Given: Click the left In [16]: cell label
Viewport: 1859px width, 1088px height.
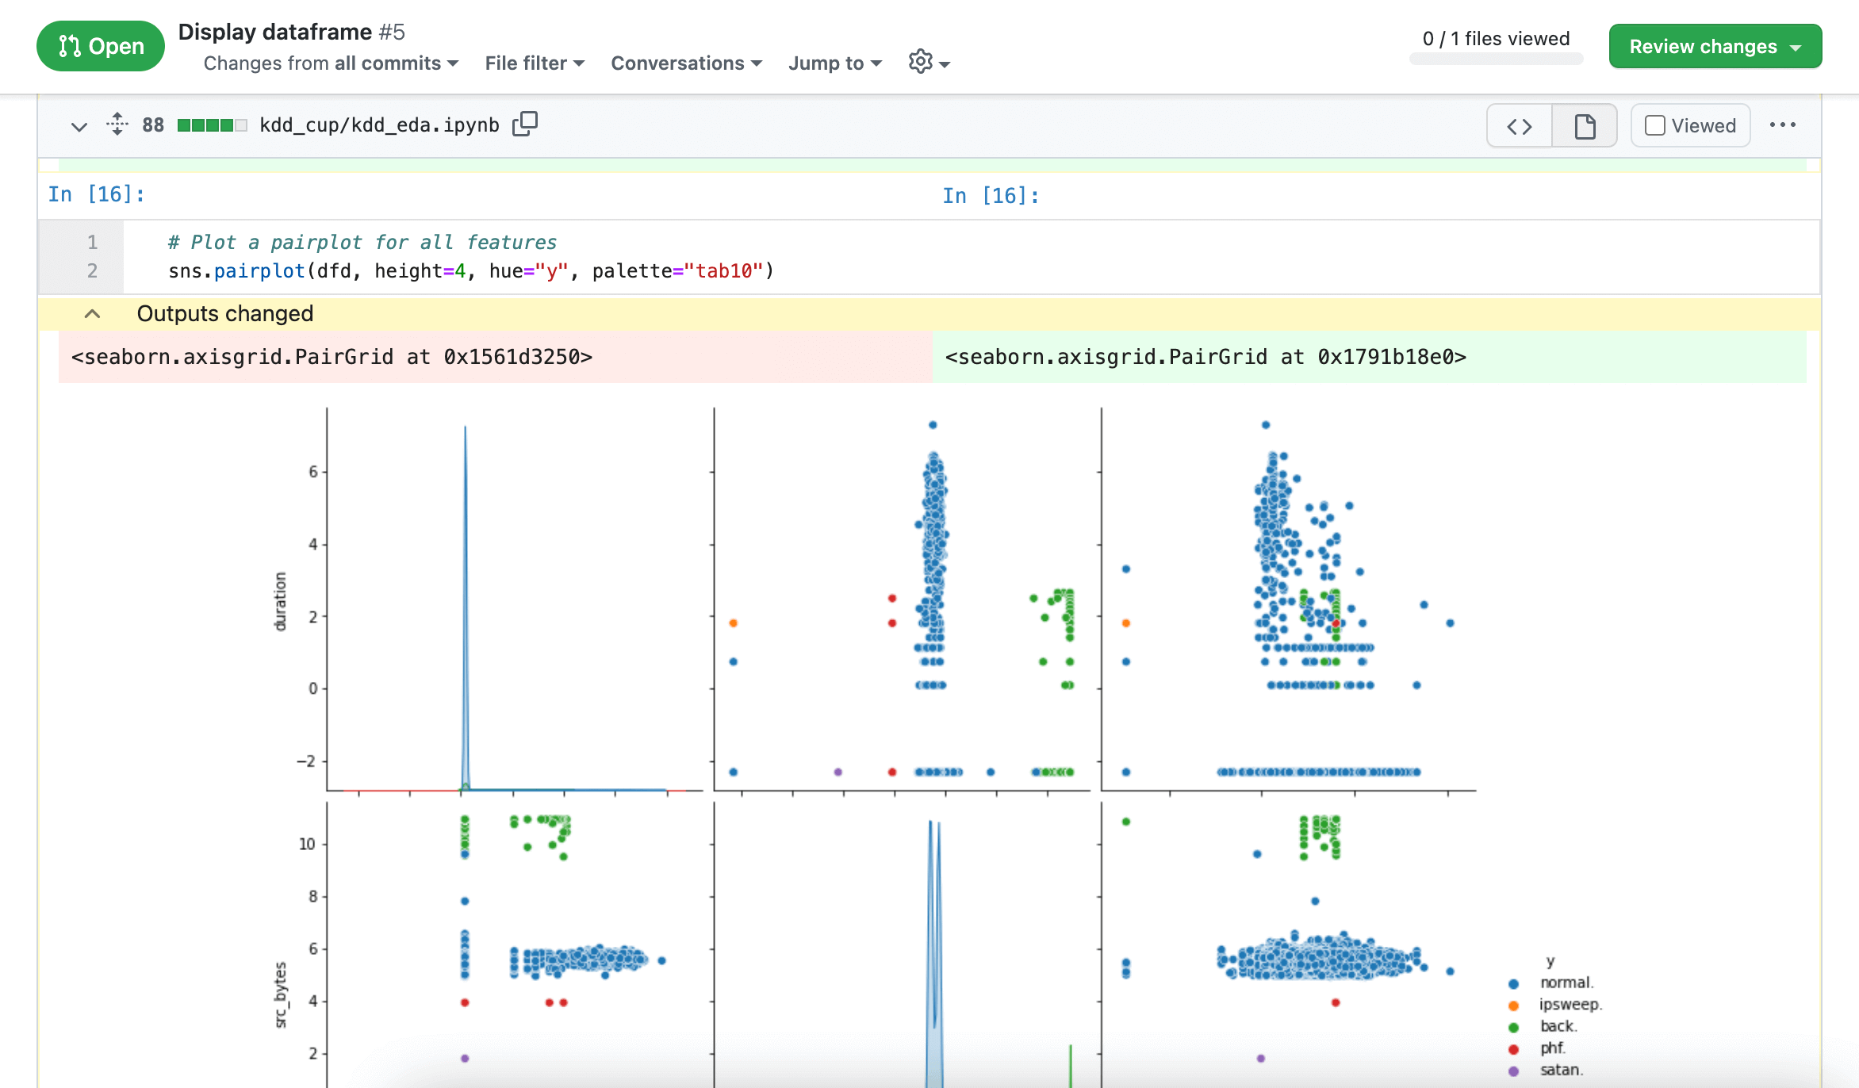Looking at the screenshot, I should pyautogui.click(x=96, y=194).
